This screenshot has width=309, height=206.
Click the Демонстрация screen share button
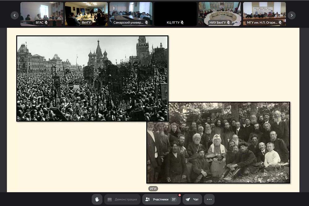(122, 200)
